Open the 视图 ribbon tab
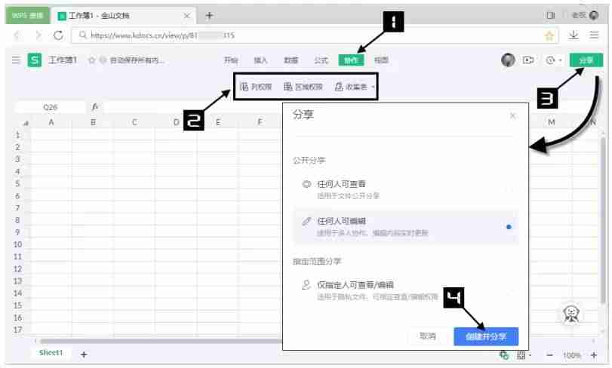Image resolution: width=612 pixels, height=368 pixels. click(381, 60)
